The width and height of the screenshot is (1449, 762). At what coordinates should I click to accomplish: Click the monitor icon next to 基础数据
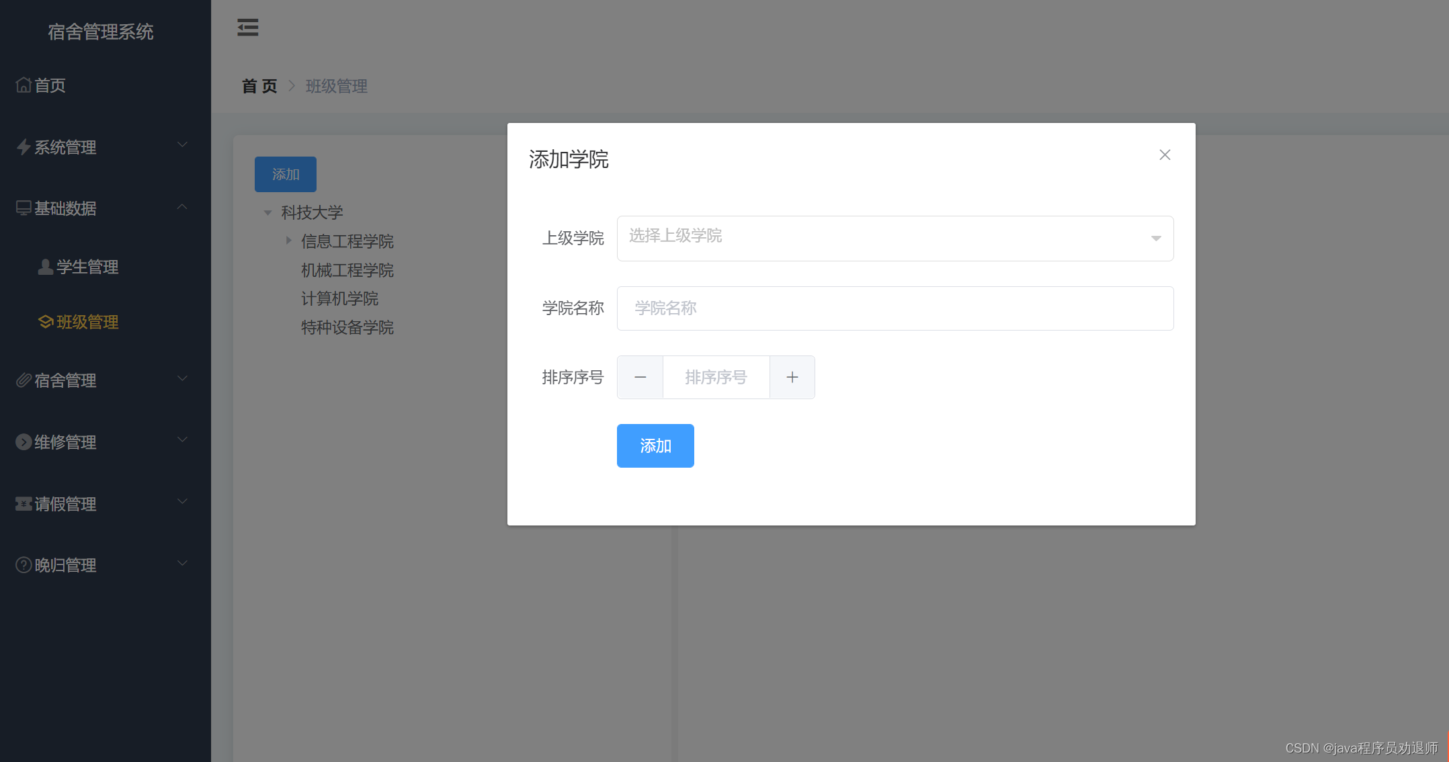[x=22, y=208]
